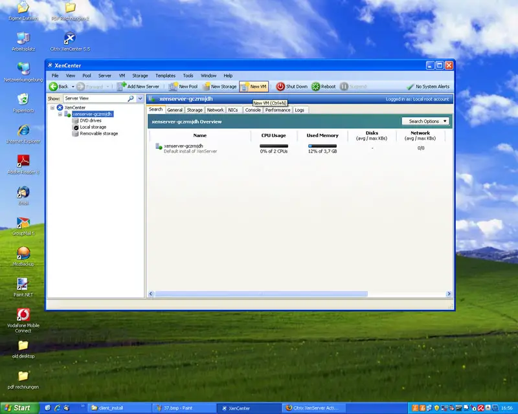This screenshot has height=414, width=518.
Task: Click the Adobe Reader 8 desktop icon
Action: point(23,164)
